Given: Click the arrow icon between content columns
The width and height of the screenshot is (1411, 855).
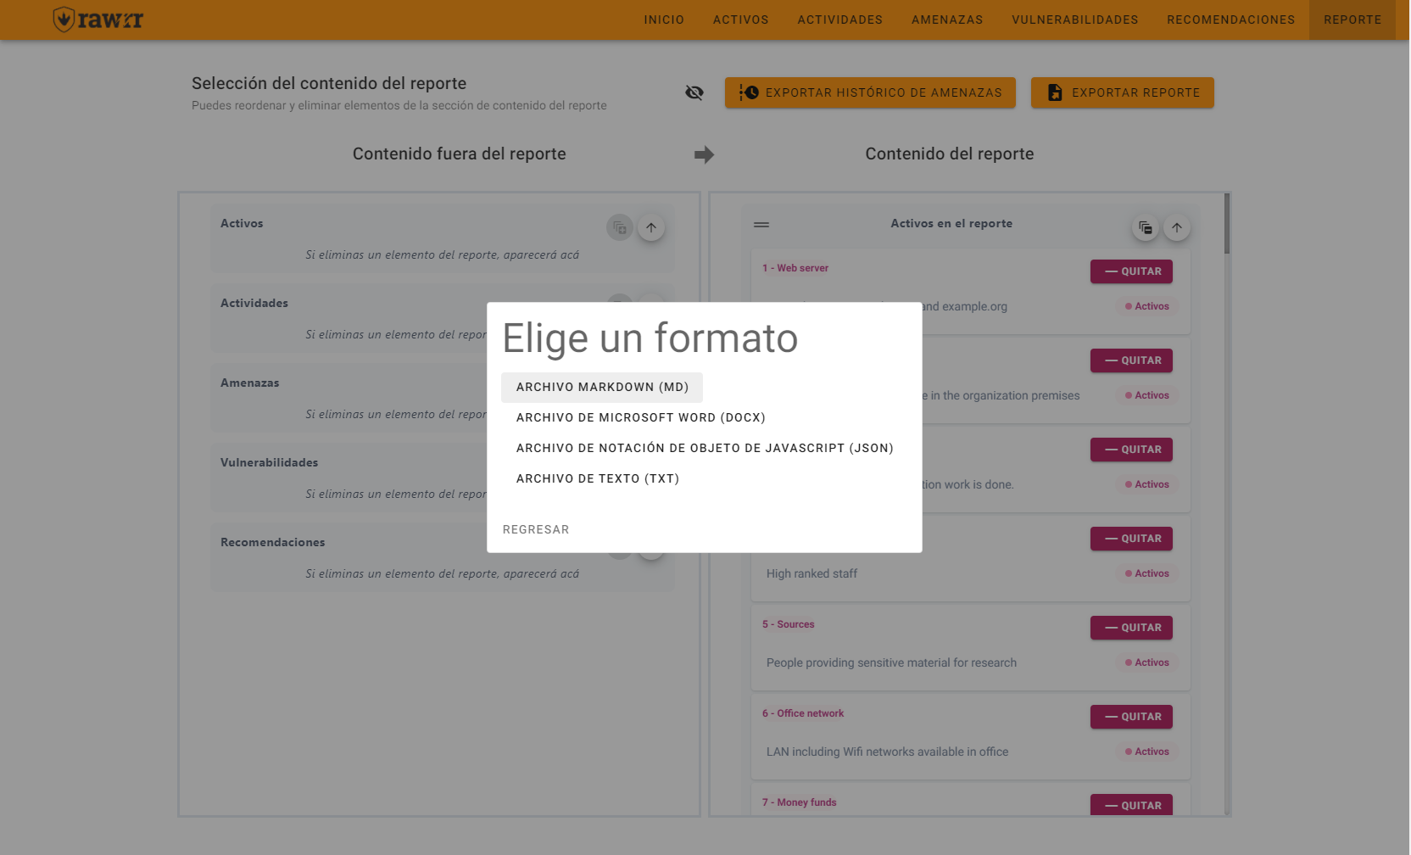Looking at the screenshot, I should (x=704, y=154).
